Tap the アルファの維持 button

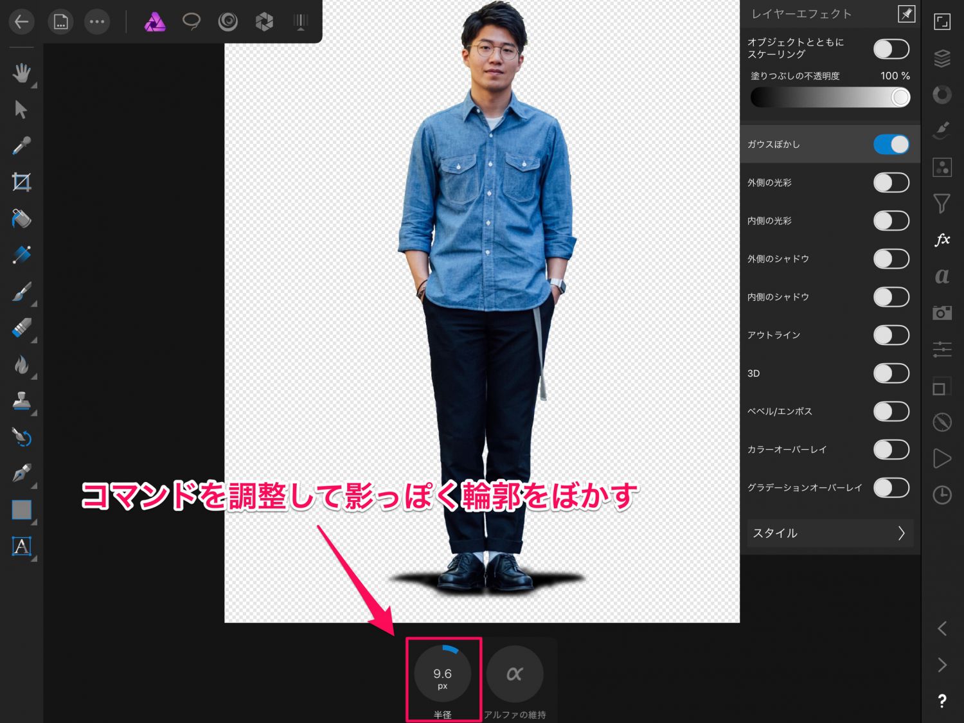coord(514,675)
